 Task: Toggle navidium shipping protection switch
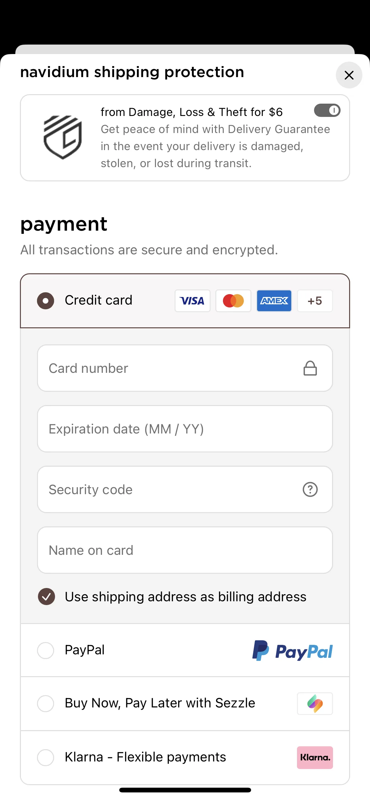tap(327, 111)
